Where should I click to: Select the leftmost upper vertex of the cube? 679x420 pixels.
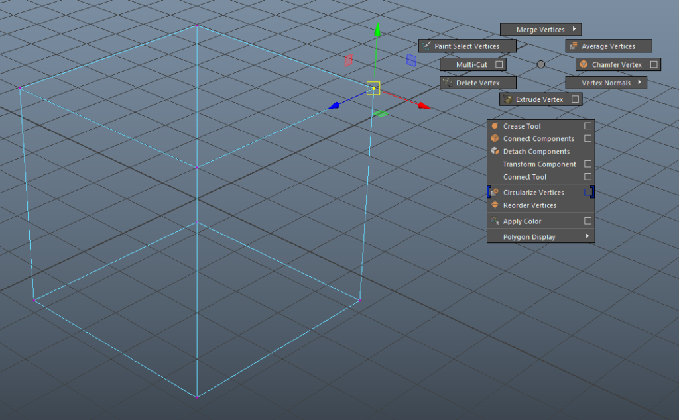pyautogui.click(x=20, y=88)
